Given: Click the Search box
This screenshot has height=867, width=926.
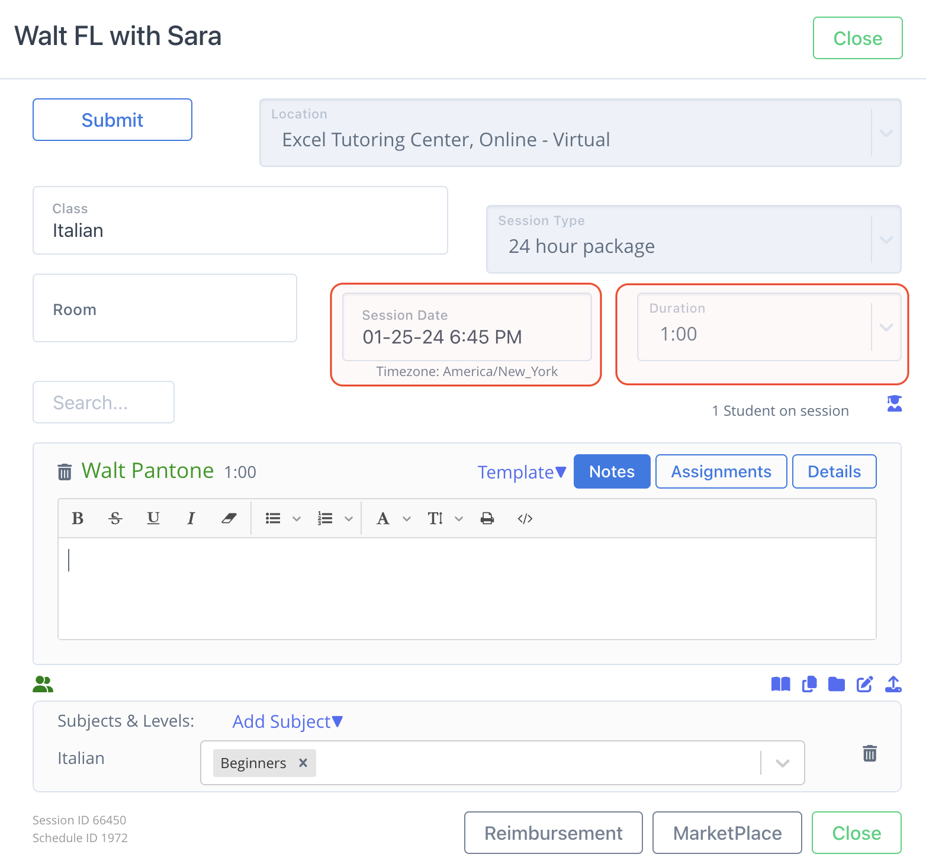Looking at the screenshot, I should pos(104,402).
